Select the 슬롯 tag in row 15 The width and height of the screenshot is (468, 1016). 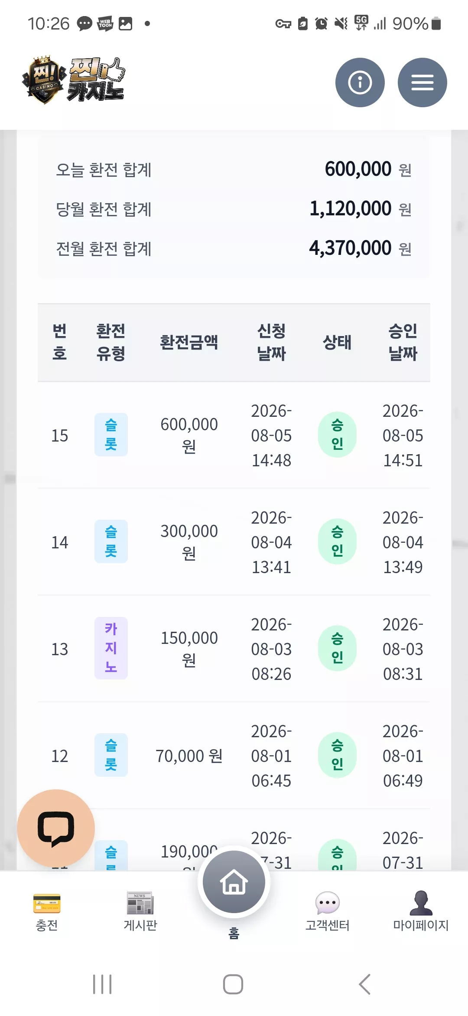pyautogui.click(x=111, y=435)
